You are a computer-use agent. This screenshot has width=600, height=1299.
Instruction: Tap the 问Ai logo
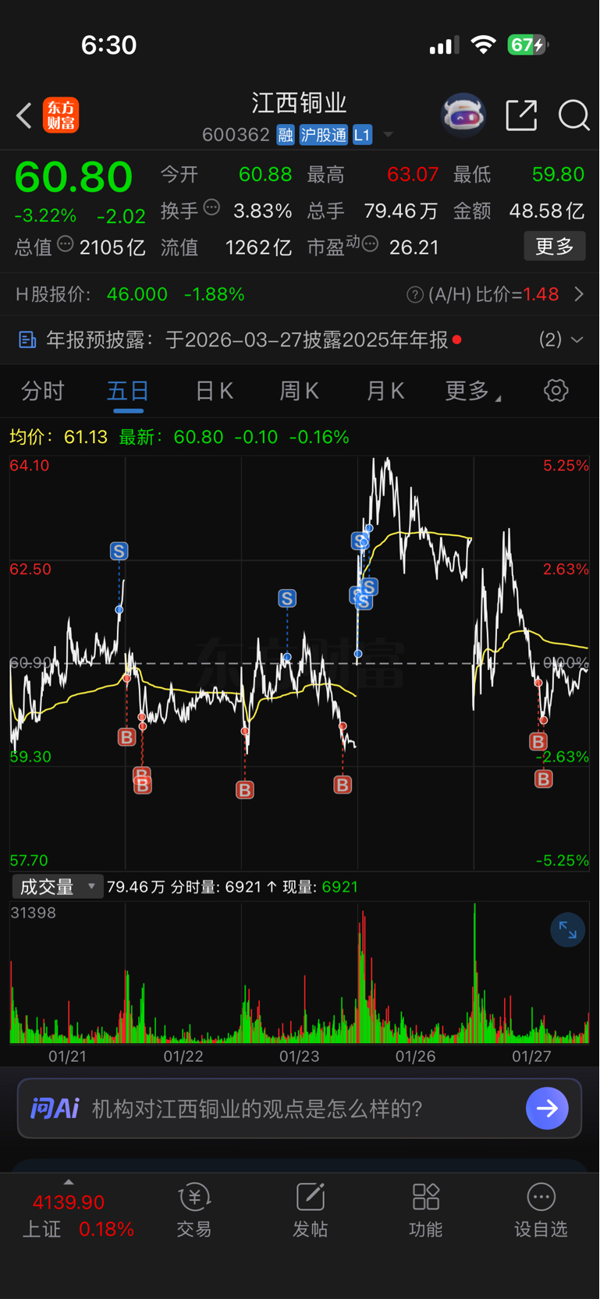55,1109
